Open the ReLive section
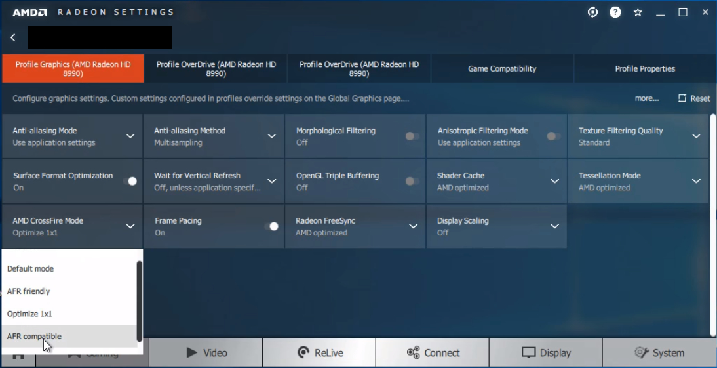 click(x=319, y=352)
